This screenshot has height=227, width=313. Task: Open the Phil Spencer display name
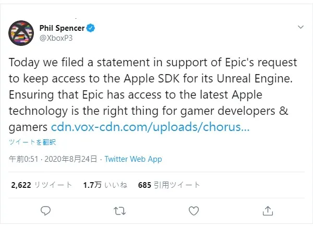tap(62, 27)
